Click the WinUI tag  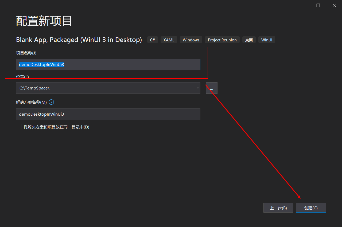click(x=267, y=40)
